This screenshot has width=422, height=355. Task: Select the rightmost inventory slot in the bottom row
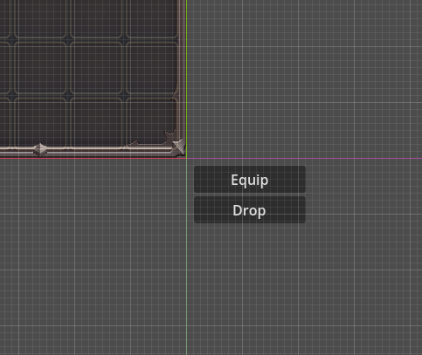[152, 122]
